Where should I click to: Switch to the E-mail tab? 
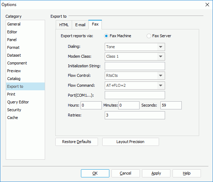point(80,25)
